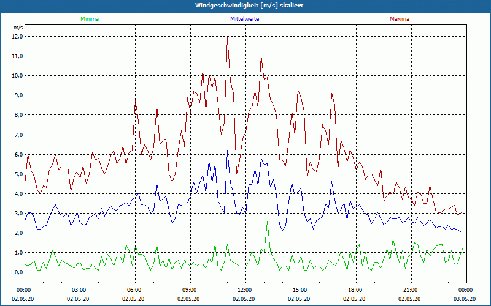Click the 03:00 time axis label

point(79,290)
